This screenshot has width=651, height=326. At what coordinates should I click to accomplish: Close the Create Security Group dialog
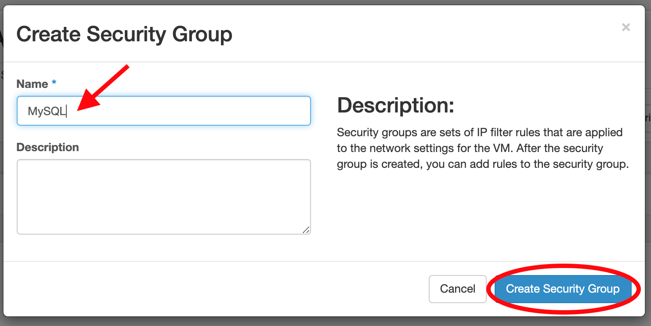pos(626,27)
